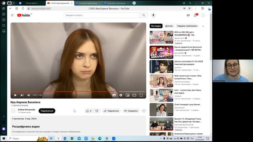Subscribe using the Подписаться button
Viewport: 253px width, 142px height.
(47, 111)
